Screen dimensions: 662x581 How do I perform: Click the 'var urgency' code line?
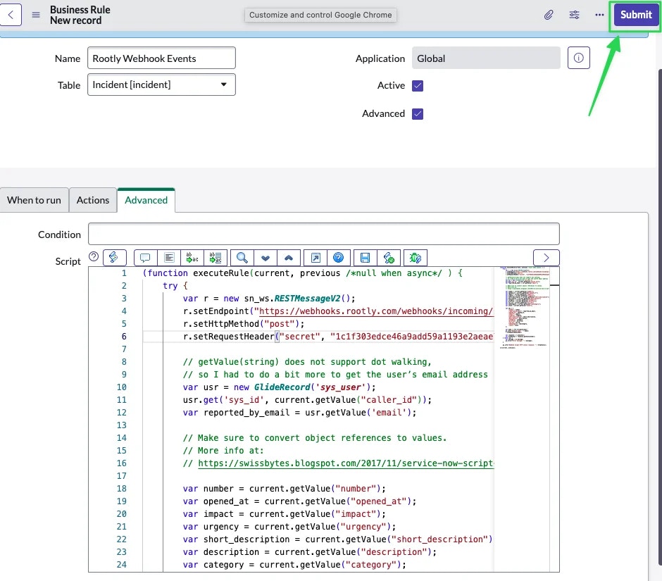click(x=289, y=527)
